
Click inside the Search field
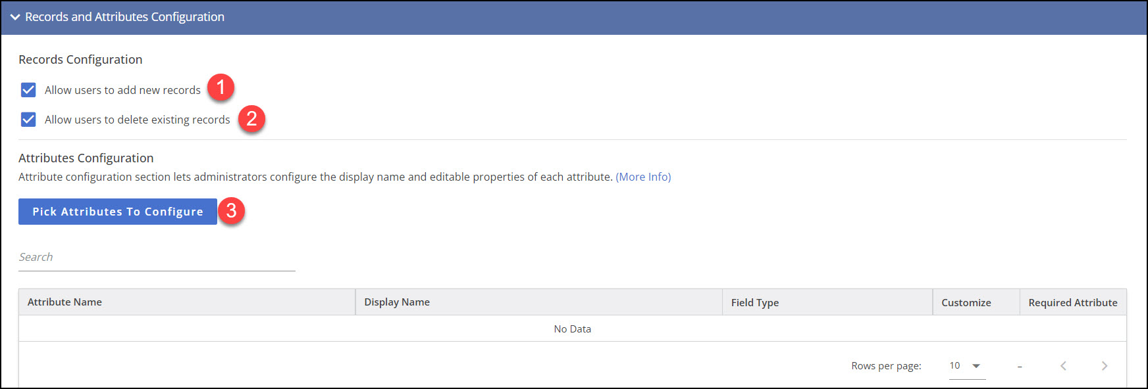[132, 256]
